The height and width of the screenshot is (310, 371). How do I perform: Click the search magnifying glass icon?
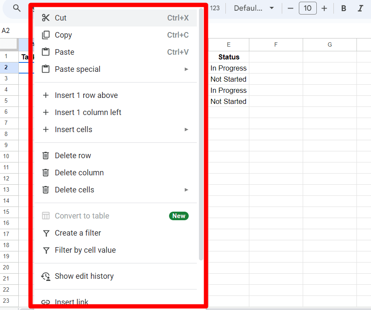click(16, 8)
